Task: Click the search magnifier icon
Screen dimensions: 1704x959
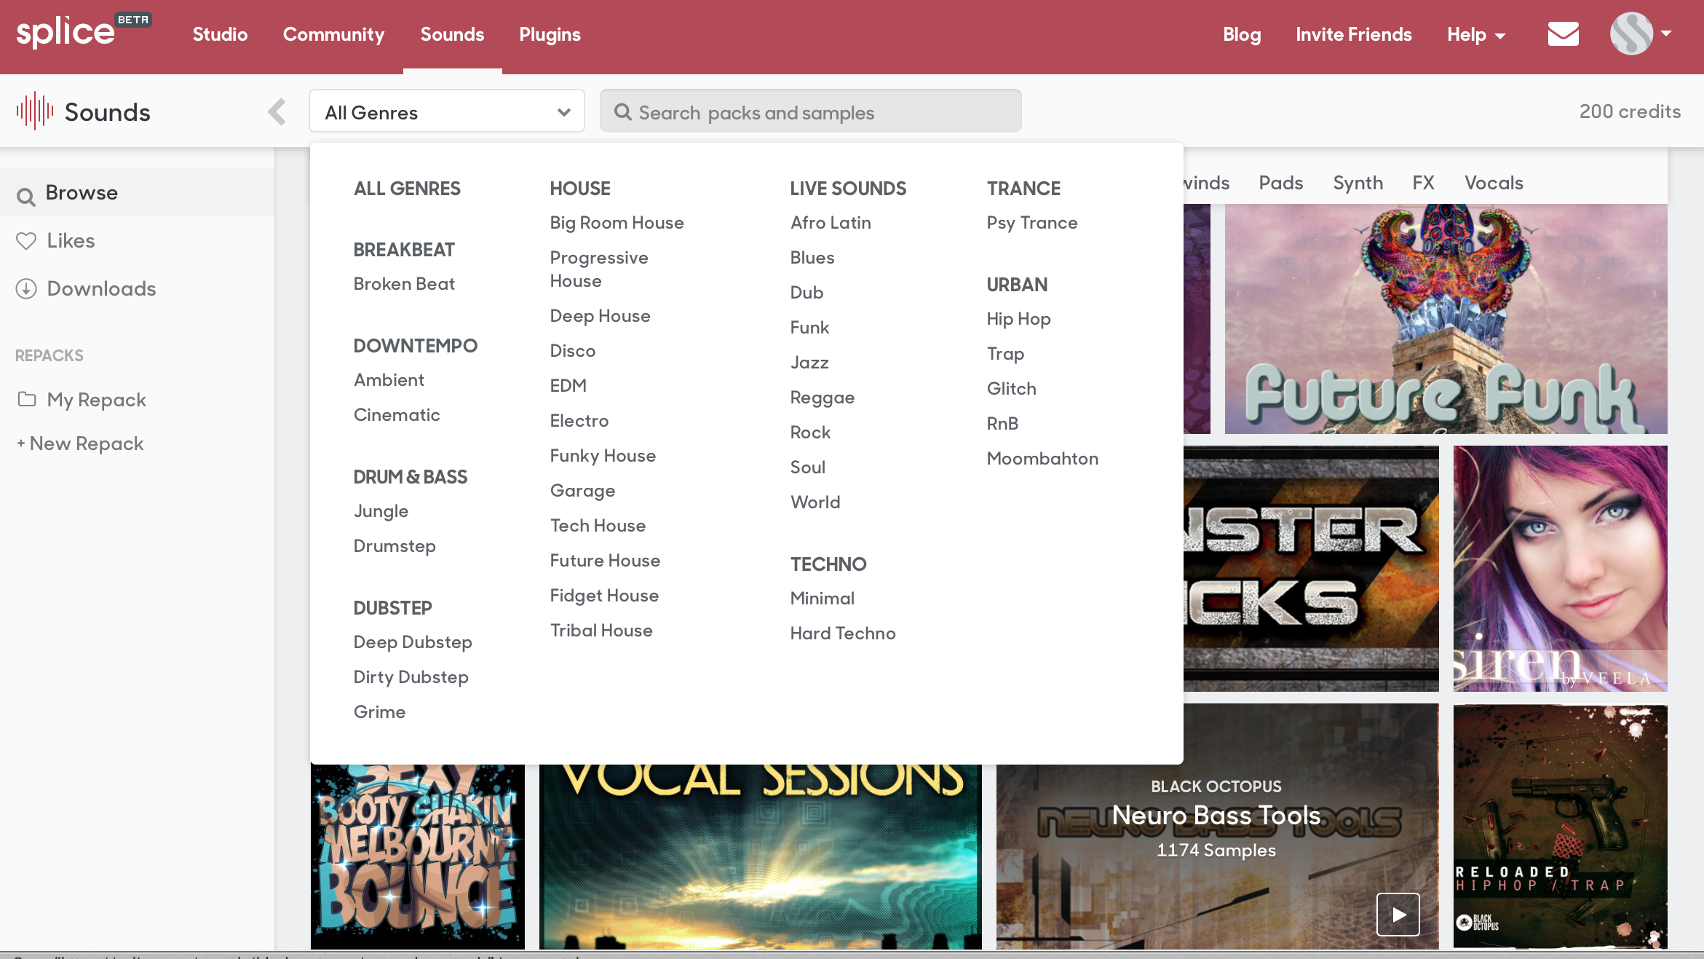Action: click(x=622, y=112)
